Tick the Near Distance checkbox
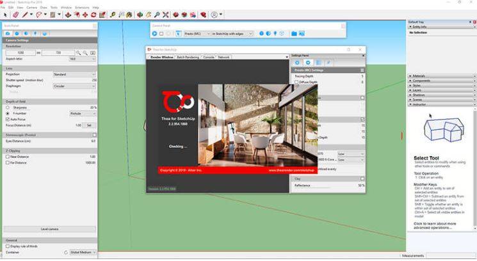 [7, 157]
